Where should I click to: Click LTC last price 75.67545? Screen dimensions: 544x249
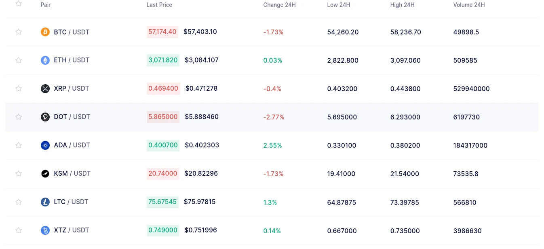(162, 202)
